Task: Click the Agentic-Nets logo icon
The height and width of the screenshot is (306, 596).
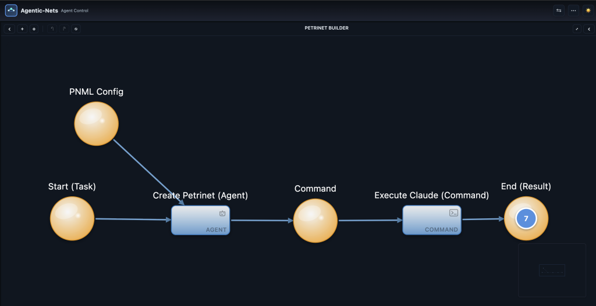Action: [x=11, y=10]
